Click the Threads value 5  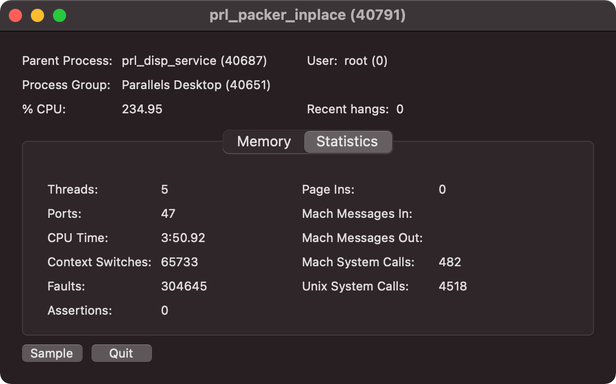164,189
